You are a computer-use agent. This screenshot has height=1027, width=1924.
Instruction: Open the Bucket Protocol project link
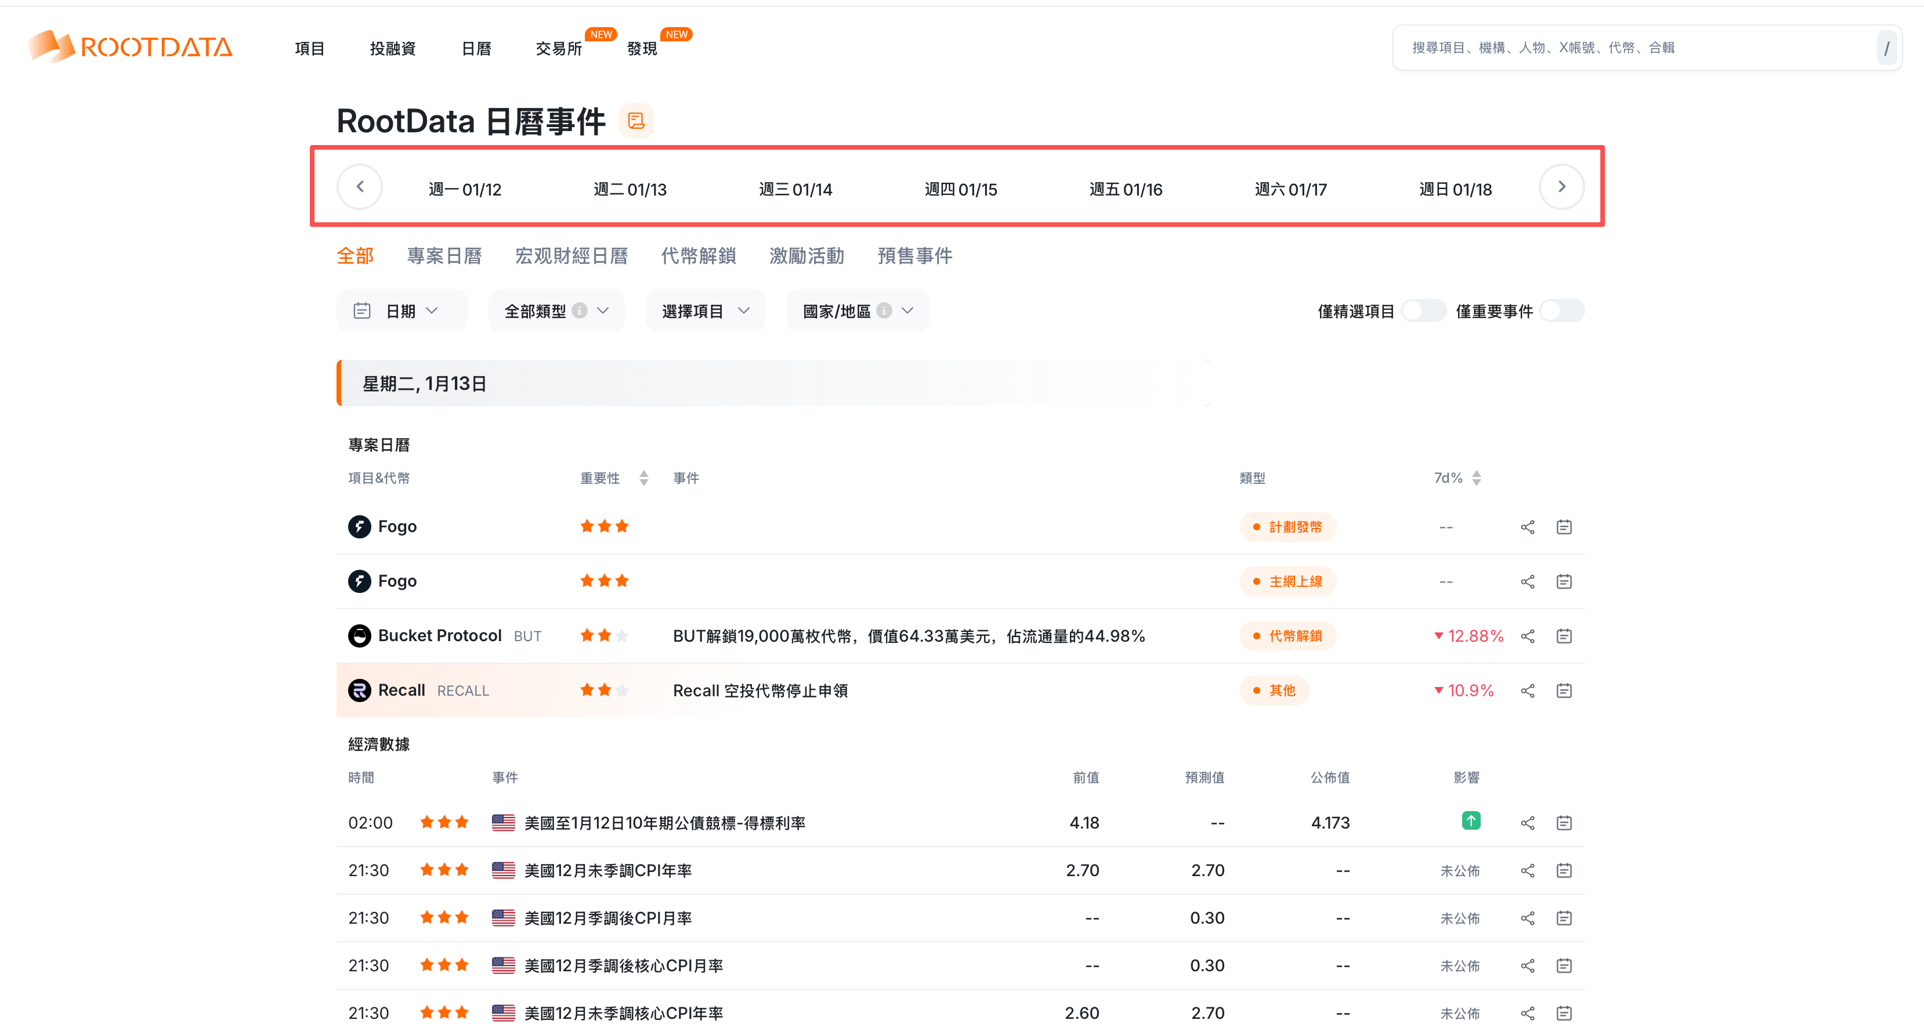[x=439, y=635]
